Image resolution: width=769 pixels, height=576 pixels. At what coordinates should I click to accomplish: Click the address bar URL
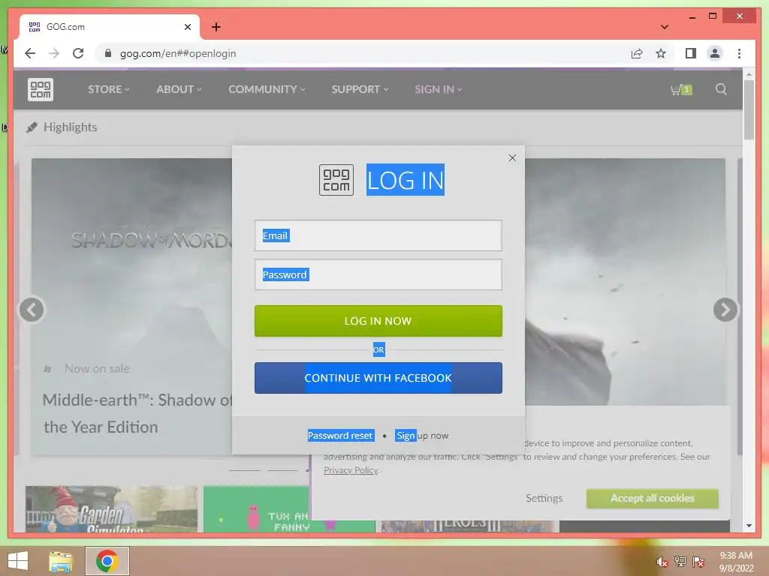(x=178, y=53)
